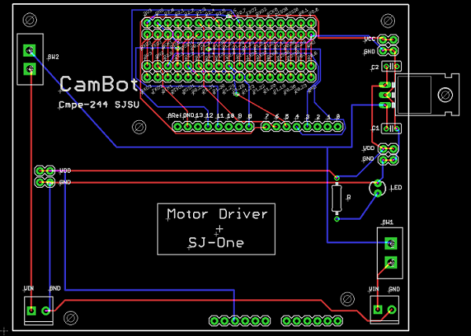Image resolution: width=471 pixels, height=336 pixels.
Task: Click the pin label 13 on the header
Action: 199,115
